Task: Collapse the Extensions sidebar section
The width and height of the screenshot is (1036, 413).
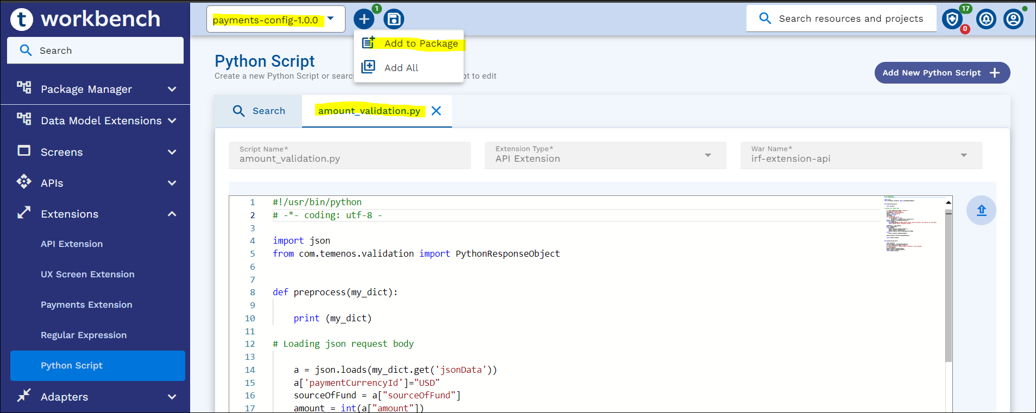Action: click(x=172, y=214)
